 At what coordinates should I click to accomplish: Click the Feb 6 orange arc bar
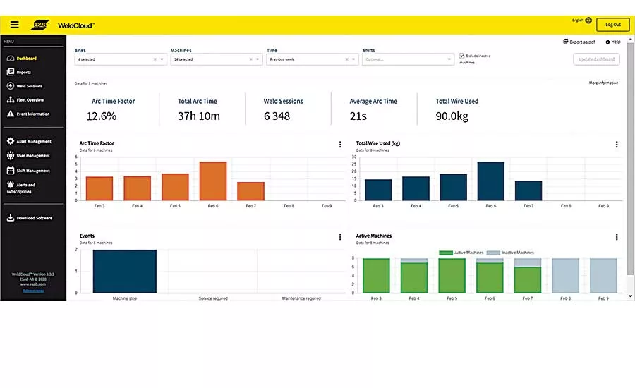[213, 181]
